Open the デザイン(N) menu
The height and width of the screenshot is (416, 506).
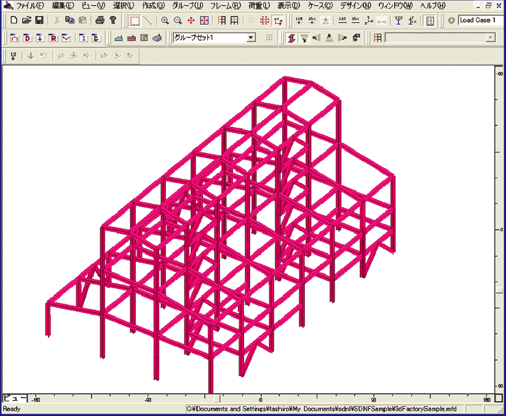(x=355, y=6)
